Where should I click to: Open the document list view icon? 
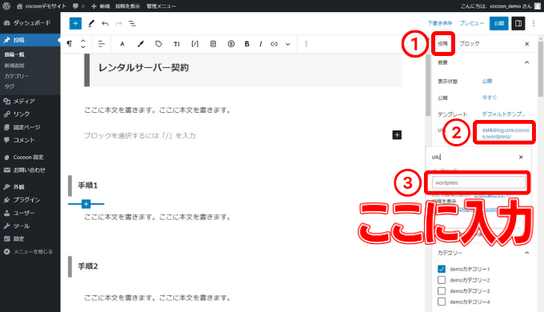[x=132, y=23]
